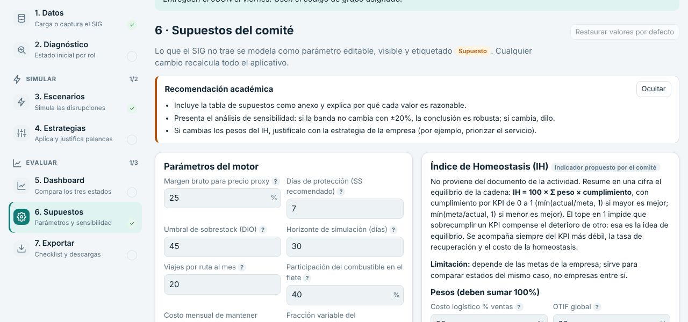Click the combustible en el flete field showing 40
Image resolution: width=688 pixels, height=322 pixels.
click(x=345, y=295)
